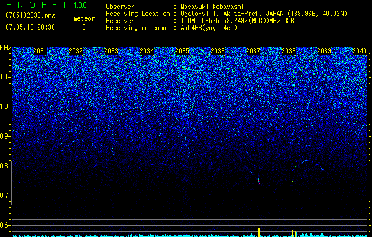Image resolution: width=372 pixels, height=237 pixels.
Task: Select the file name 0705132030.png
Action: pos(30,15)
